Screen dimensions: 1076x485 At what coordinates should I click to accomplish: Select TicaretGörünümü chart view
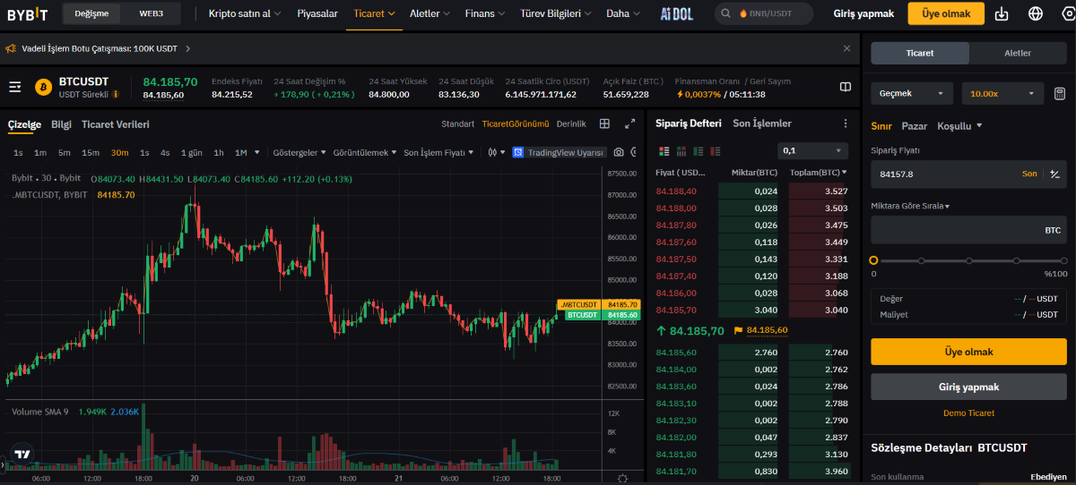(515, 123)
